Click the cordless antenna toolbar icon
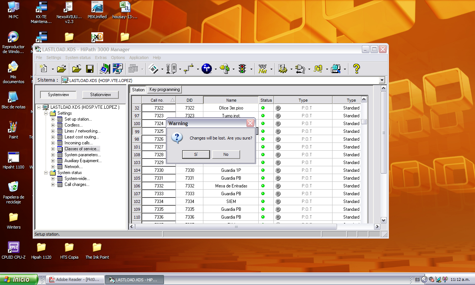Image resolution: width=475 pixels, height=285 pixels. coord(171,69)
